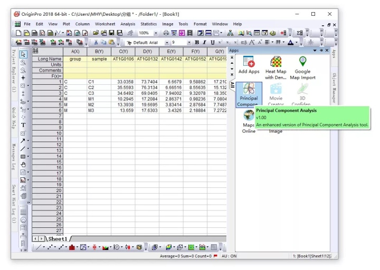Click the Increase Font Size icon
The width and height of the screenshot is (380, 270).
252,43
